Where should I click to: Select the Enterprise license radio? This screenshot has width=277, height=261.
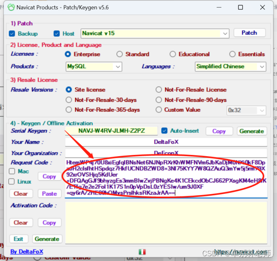68,54
